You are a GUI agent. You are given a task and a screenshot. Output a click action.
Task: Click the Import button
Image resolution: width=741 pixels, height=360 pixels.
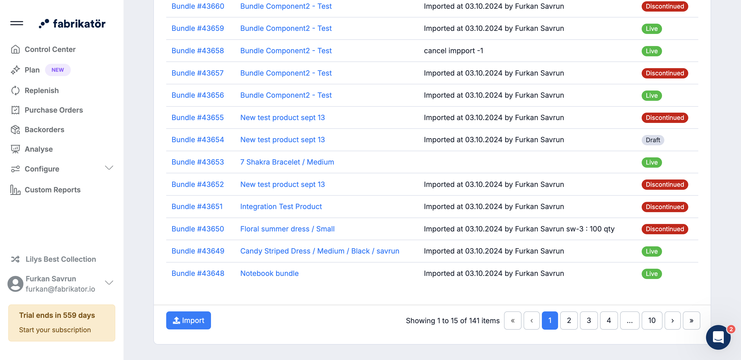pos(189,320)
